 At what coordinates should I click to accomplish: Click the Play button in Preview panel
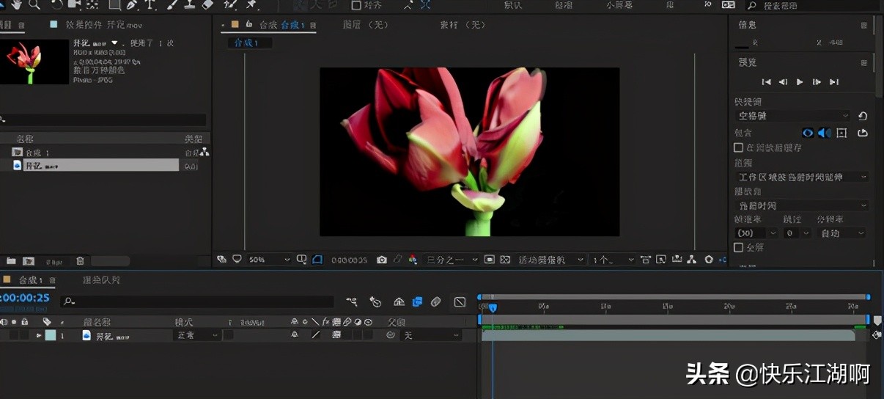click(x=800, y=82)
